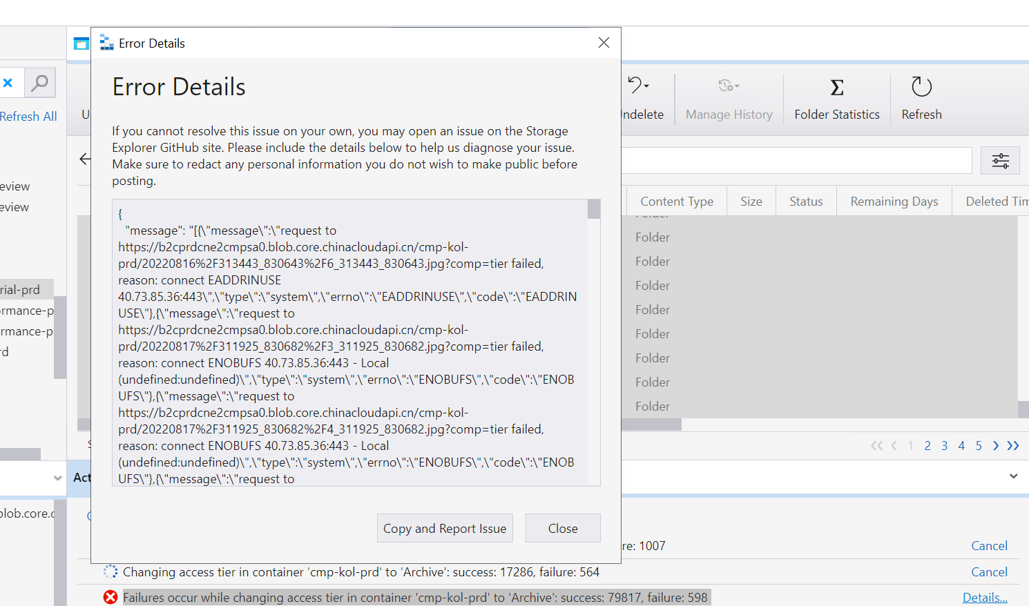
Task: Click the Undelete toolbar icon
Action: (639, 84)
